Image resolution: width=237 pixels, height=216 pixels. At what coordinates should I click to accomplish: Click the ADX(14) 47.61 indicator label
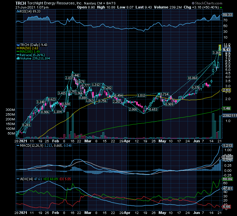pyautogui.click(x=31, y=179)
